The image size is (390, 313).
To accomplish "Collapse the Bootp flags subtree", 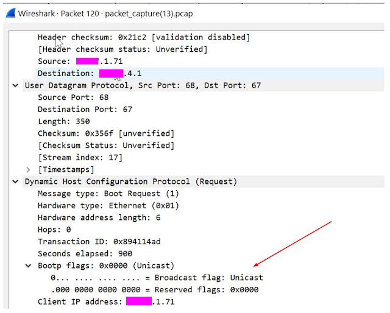I will (29, 266).
